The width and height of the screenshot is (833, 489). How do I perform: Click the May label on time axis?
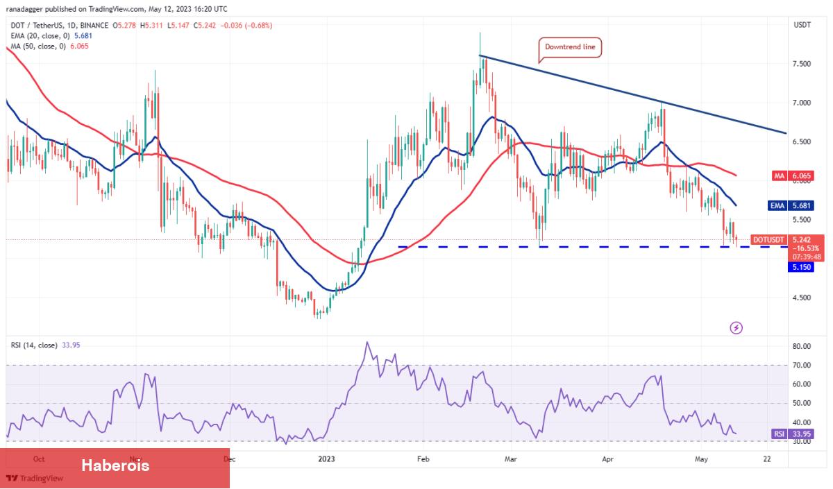(701, 459)
